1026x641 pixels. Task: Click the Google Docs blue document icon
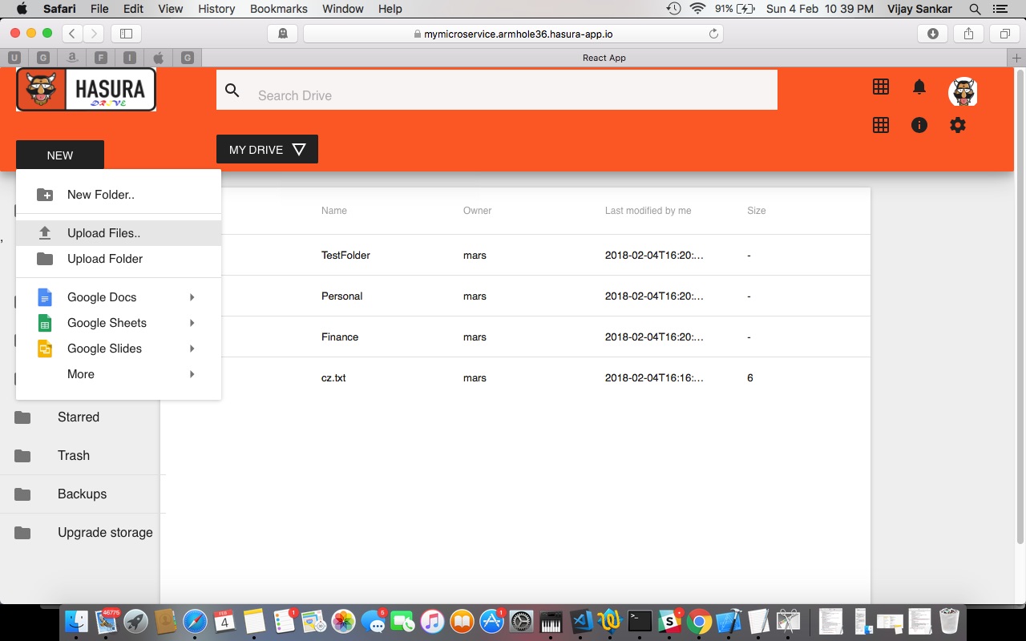click(x=45, y=297)
